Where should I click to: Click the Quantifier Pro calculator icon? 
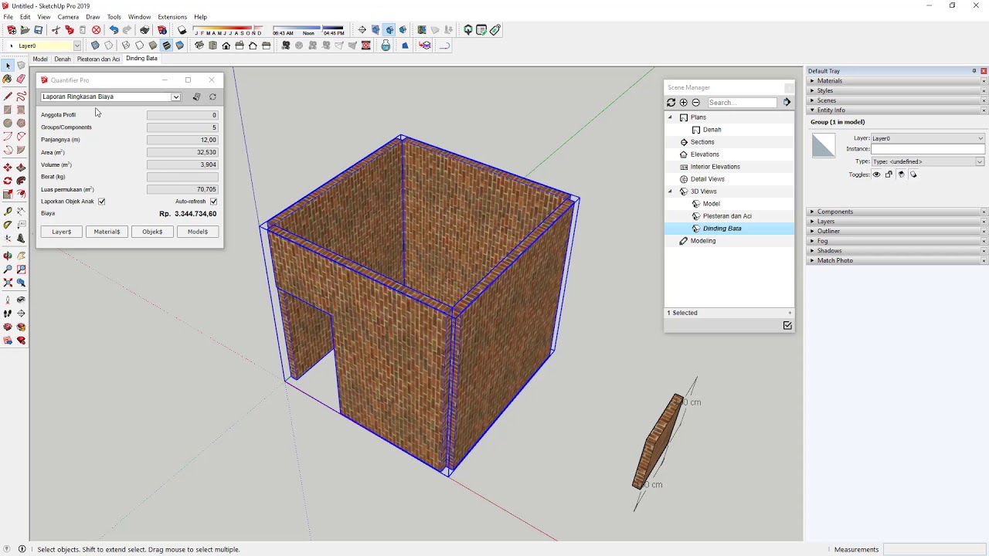click(196, 97)
